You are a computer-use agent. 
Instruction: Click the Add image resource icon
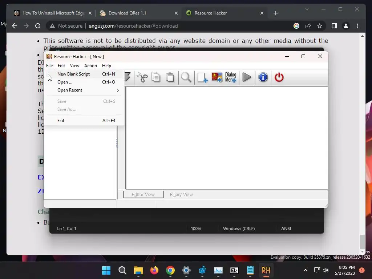217,77
